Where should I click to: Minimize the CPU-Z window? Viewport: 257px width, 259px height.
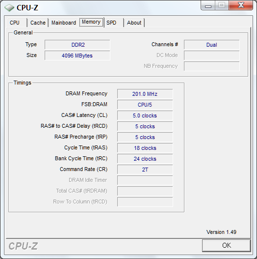pos(208,5)
